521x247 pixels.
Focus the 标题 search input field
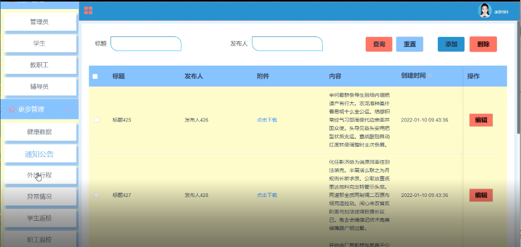tap(146, 44)
